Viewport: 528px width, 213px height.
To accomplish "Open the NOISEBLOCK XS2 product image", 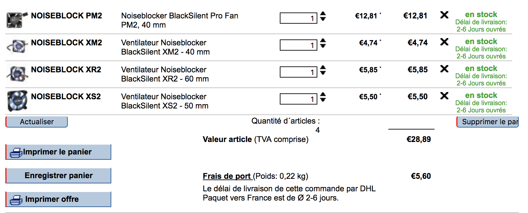I will [x=17, y=101].
